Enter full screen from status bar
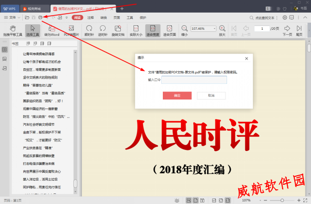Viewport: 311px width, 204px height. 305,200
